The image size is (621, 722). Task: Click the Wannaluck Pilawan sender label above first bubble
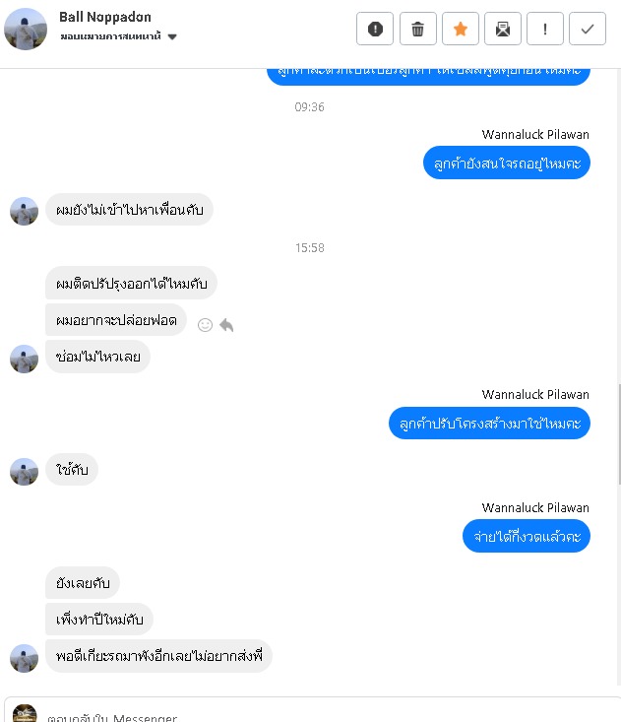click(x=535, y=135)
